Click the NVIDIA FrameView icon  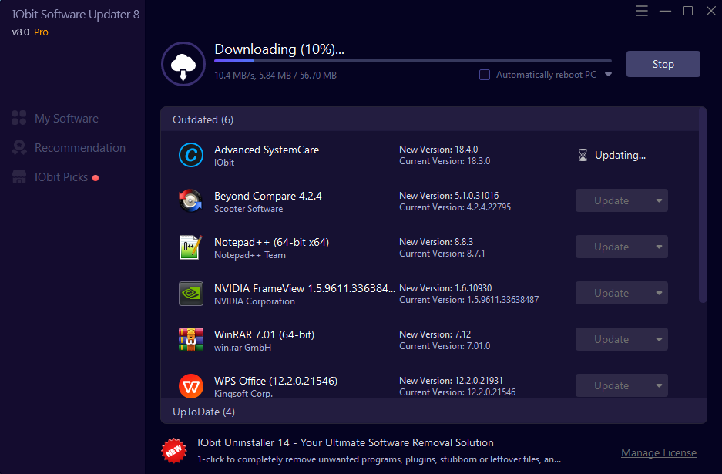point(190,294)
